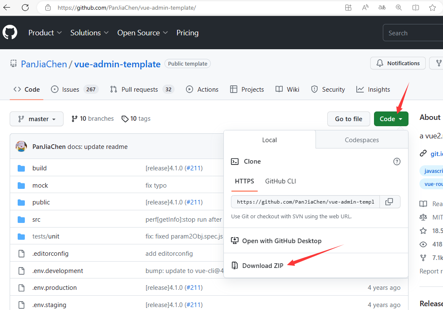Open the public folder
Image resolution: width=443 pixels, height=310 pixels.
pos(41,202)
